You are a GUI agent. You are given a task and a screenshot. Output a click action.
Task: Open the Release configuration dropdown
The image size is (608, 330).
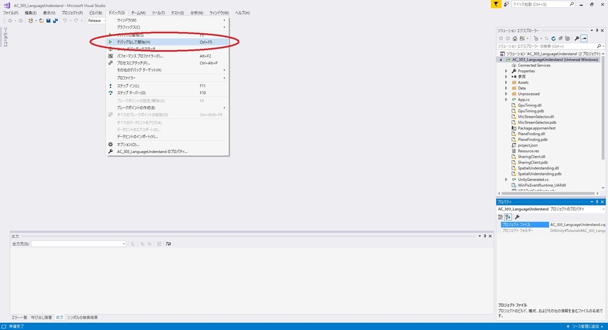click(x=97, y=21)
